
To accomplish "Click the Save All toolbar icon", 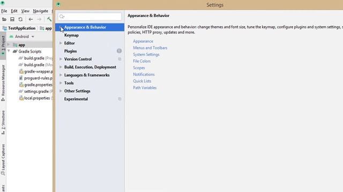I will point(12,19).
